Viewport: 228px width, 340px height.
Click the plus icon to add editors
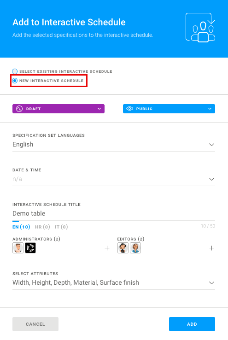point(211,248)
